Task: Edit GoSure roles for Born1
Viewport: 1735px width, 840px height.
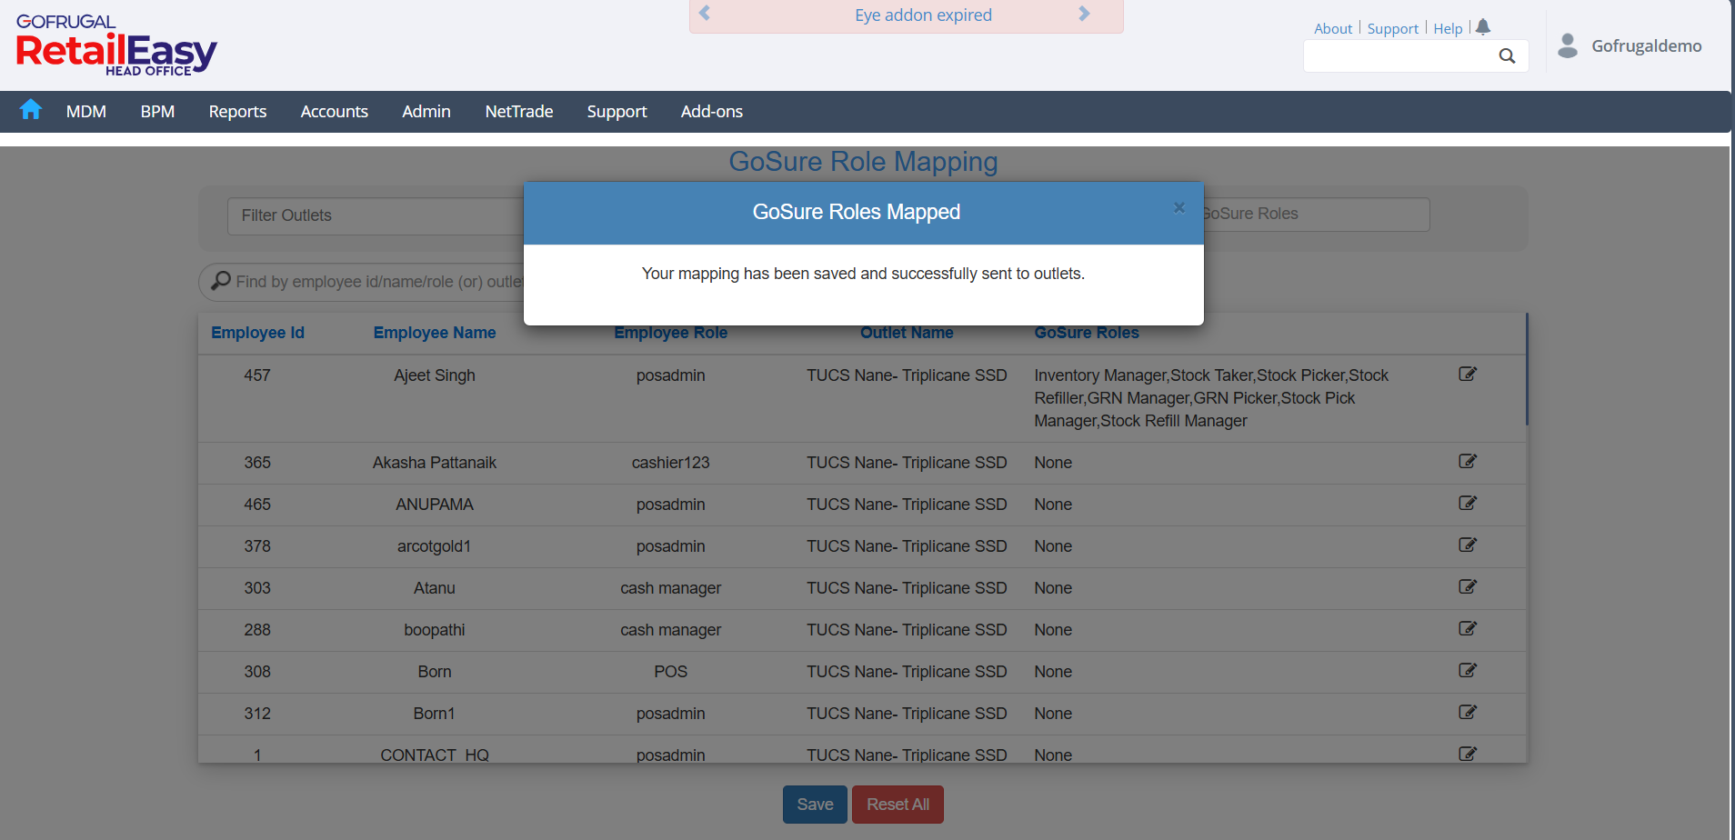Action: (1468, 712)
